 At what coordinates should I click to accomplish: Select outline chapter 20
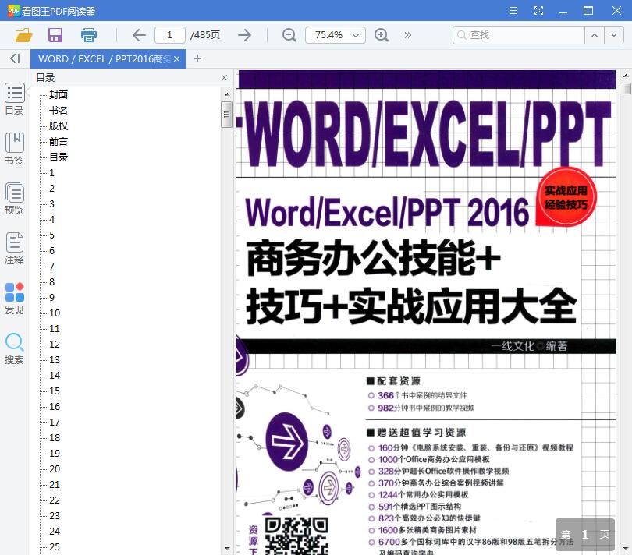click(x=55, y=469)
